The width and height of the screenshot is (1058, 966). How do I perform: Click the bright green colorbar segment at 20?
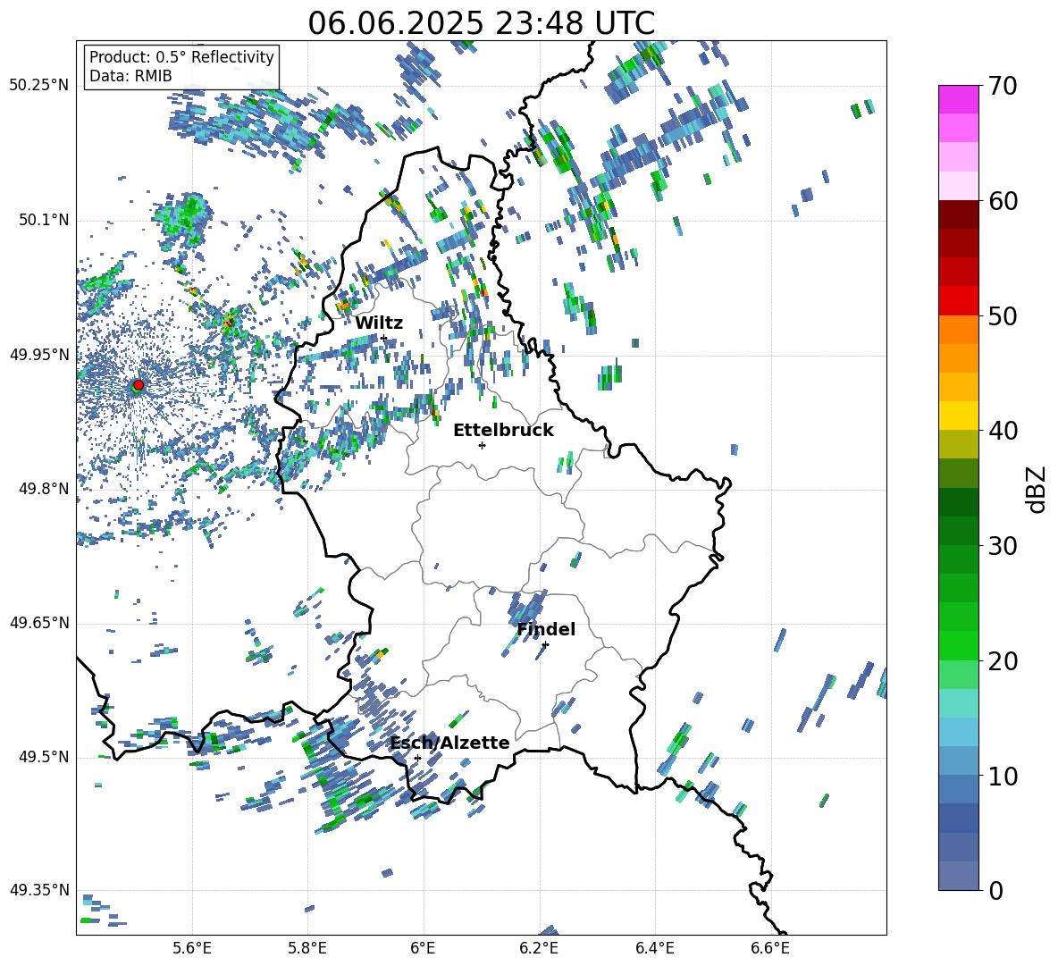(x=958, y=645)
